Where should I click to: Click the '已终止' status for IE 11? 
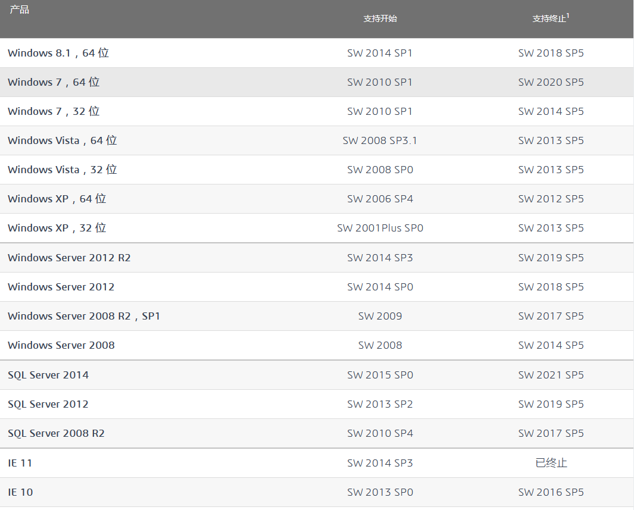551,463
